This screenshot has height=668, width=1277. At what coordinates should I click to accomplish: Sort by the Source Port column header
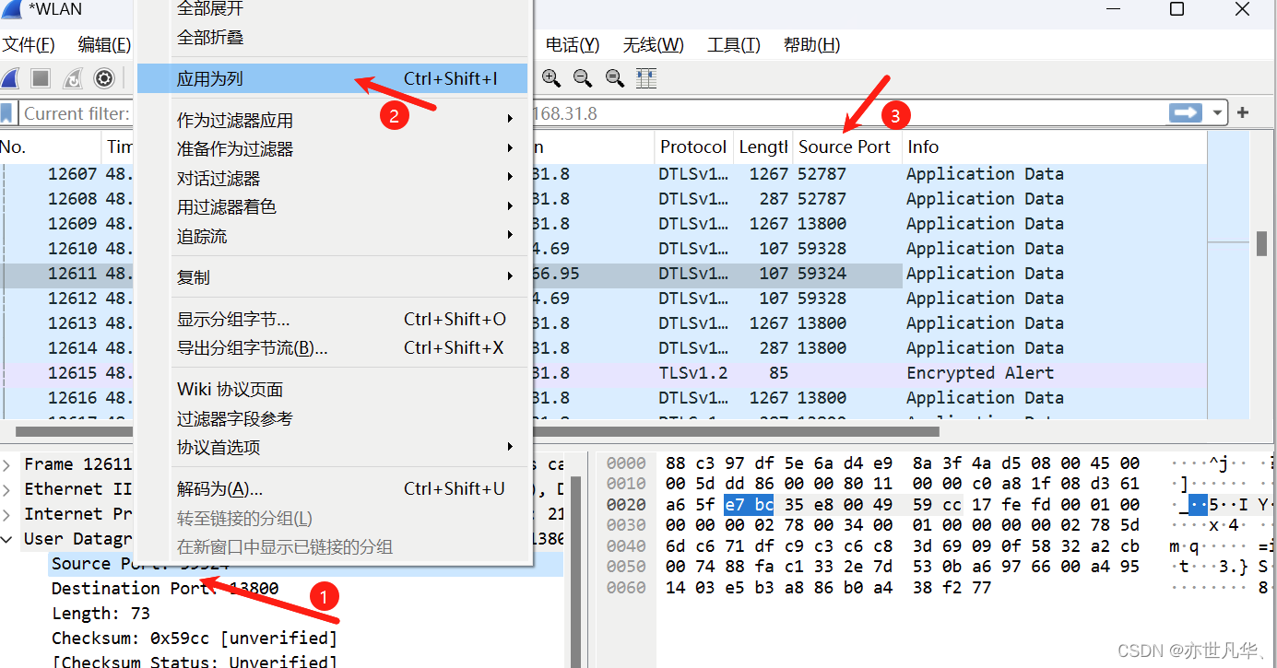(x=846, y=146)
